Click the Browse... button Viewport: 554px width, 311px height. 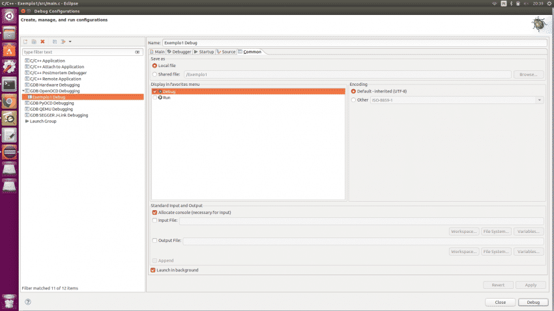[x=529, y=74]
